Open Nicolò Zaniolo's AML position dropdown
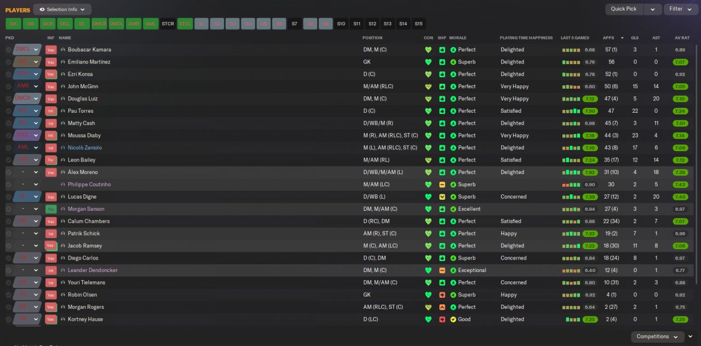Viewport: 701px width, 346px height. (27, 148)
